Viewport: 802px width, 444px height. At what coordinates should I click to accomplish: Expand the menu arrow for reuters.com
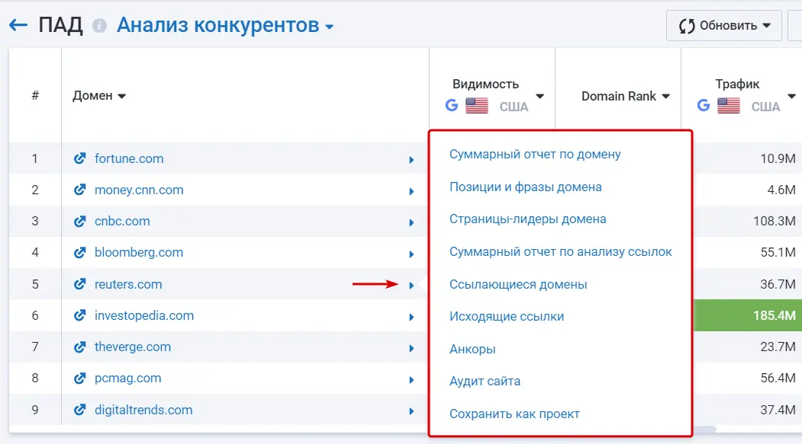[x=411, y=286]
